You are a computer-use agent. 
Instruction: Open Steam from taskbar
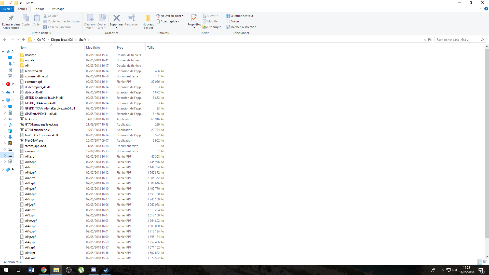tap(106, 270)
